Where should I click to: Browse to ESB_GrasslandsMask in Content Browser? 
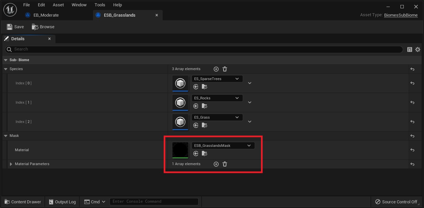click(x=205, y=154)
